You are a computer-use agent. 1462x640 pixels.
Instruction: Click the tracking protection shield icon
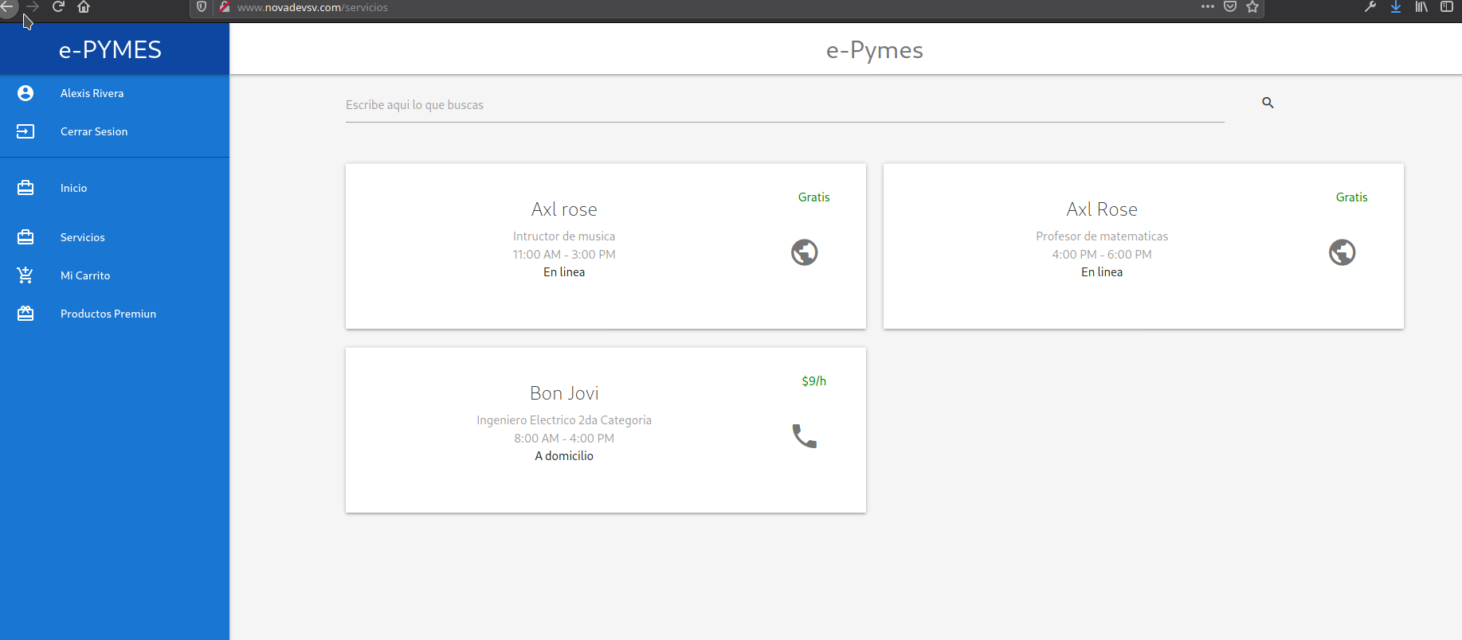tap(202, 7)
